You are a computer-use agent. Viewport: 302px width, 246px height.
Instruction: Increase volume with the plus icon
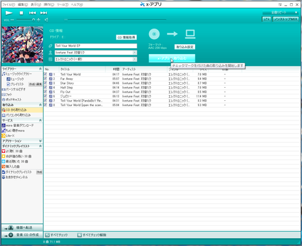click(x=38, y=20)
